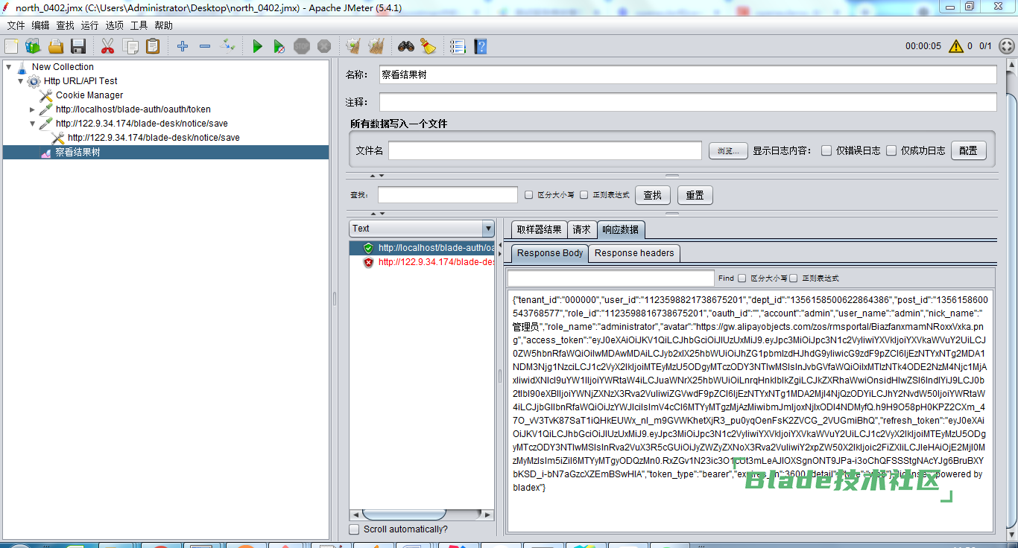Viewport: 1018px width, 548px height.
Task: Open the 编辑 menu
Action: 40,25
